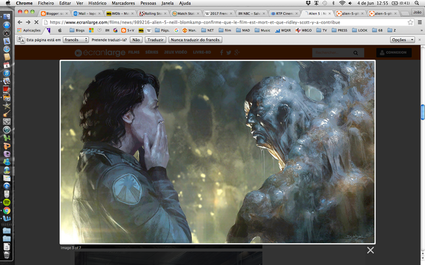The image size is (425, 265).
Task: Open the JEUX VIDÉO link
Action: [175, 52]
